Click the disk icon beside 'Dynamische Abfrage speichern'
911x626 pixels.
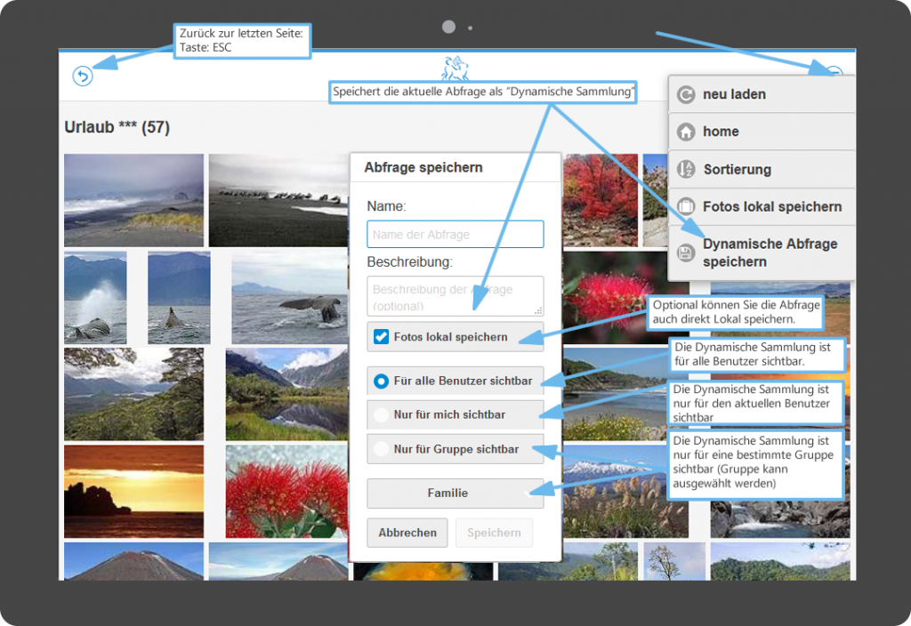coord(686,253)
